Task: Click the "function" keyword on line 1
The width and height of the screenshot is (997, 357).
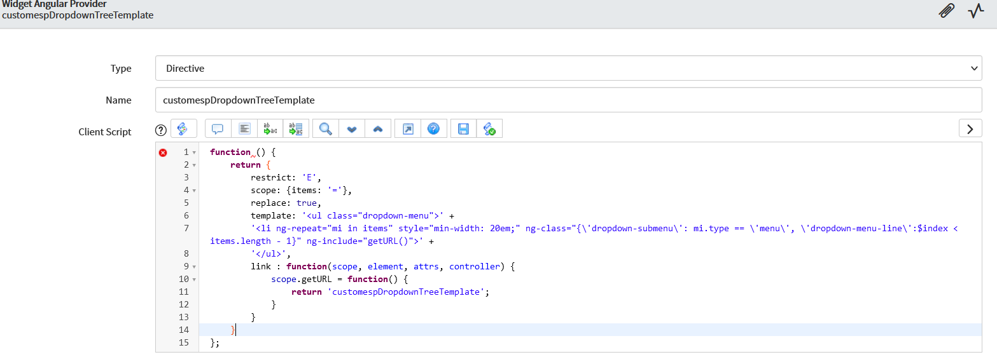Action: (x=230, y=152)
